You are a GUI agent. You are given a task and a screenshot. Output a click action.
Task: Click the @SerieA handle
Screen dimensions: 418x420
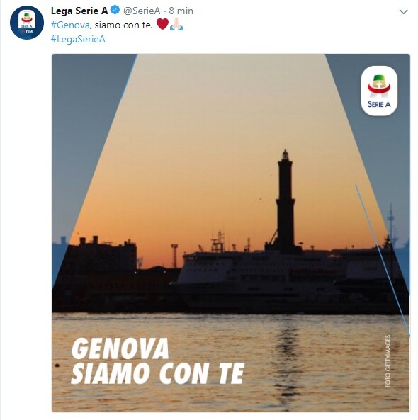(142, 11)
